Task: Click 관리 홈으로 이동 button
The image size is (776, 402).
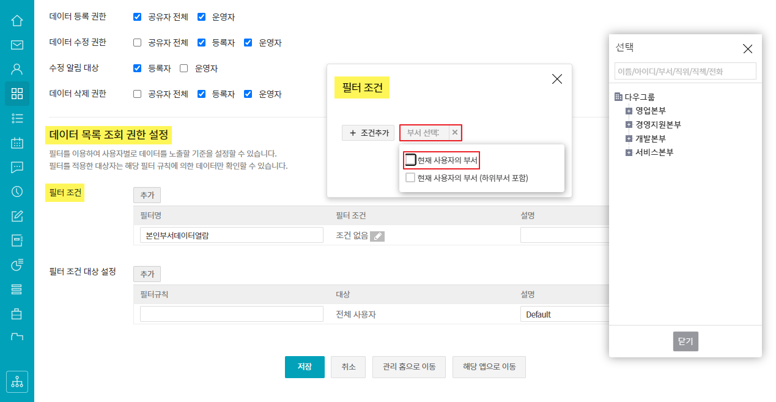Action: pyautogui.click(x=409, y=367)
